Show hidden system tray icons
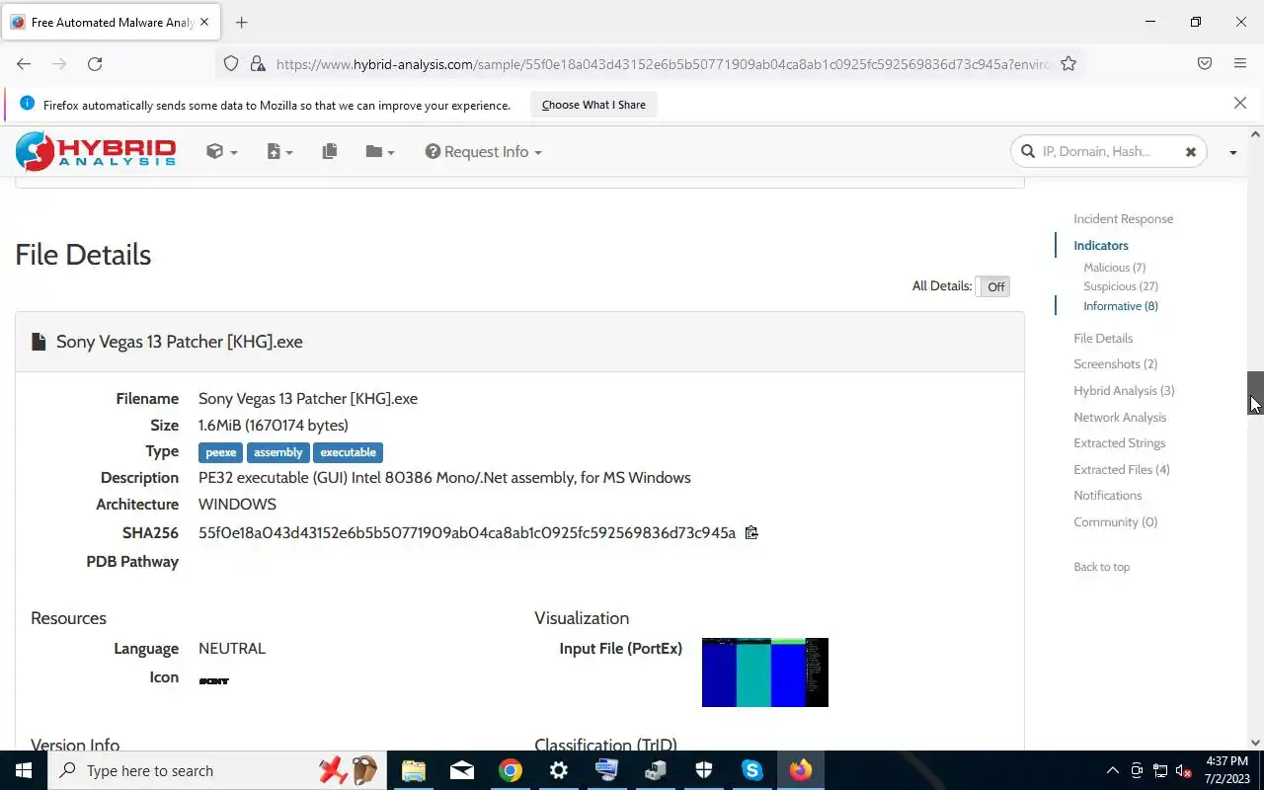This screenshot has width=1264, height=790. point(1112,771)
